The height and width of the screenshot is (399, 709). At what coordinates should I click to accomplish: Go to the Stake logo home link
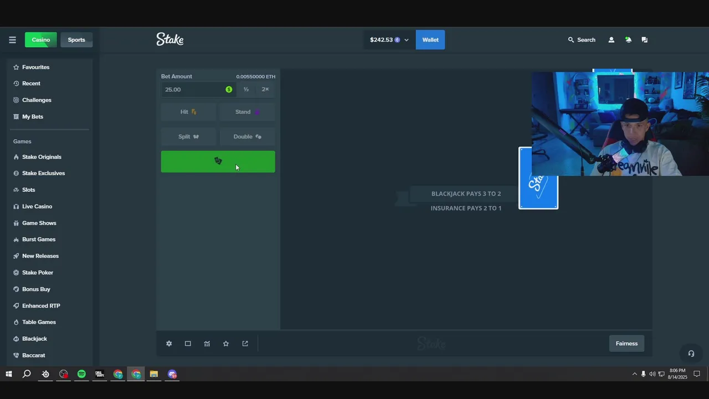[170, 39]
